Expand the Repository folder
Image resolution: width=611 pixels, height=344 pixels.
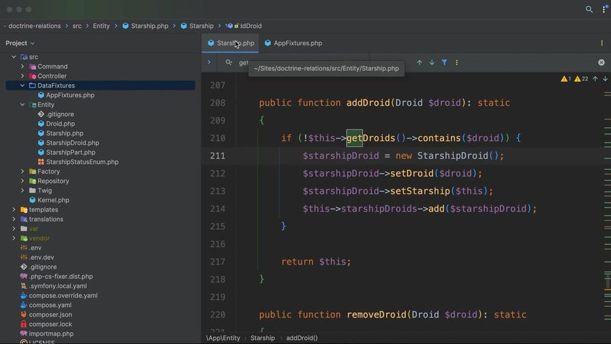click(x=23, y=181)
